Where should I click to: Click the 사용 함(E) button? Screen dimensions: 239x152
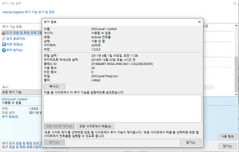pyautogui.click(x=228, y=136)
